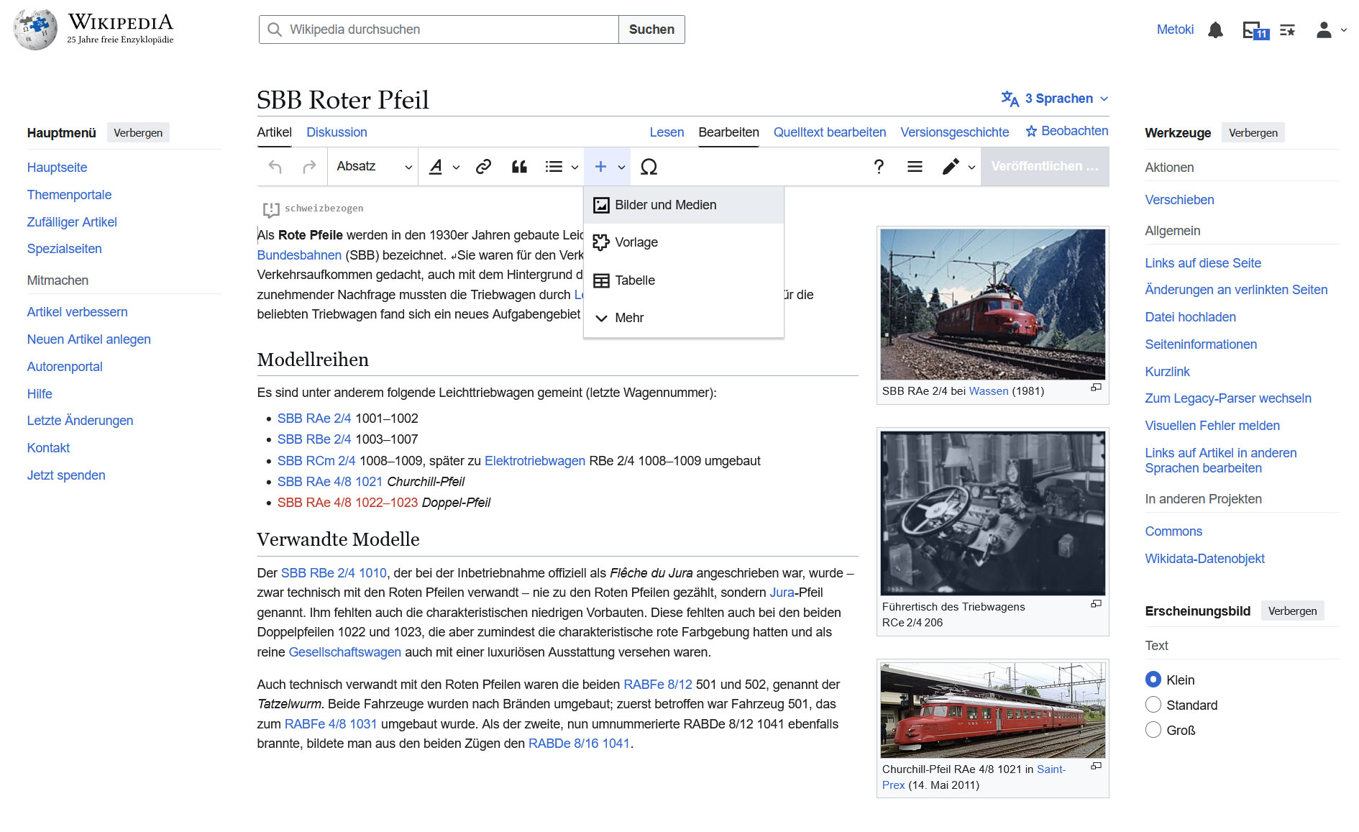Hide the Erscheinungsbild panel

[1292, 611]
